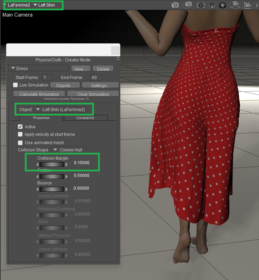Enable Apply velocity at start frame
Screen dimensions: 259x280
pyautogui.click(x=20, y=134)
